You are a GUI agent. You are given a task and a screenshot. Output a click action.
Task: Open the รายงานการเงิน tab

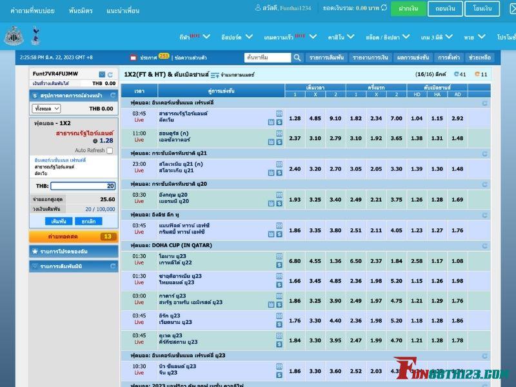tap(370, 57)
